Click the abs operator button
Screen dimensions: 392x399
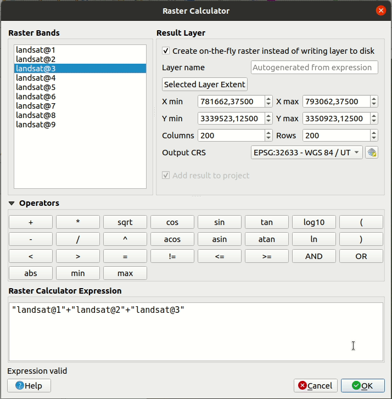pyautogui.click(x=31, y=273)
